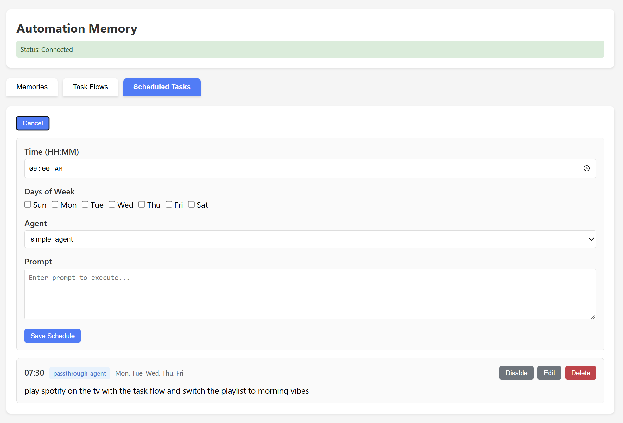Image resolution: width=623 pixels, height=423 pixels.
Task: Open the Agent dropdown showing simple_agent
Action: (x=310, y=239)
